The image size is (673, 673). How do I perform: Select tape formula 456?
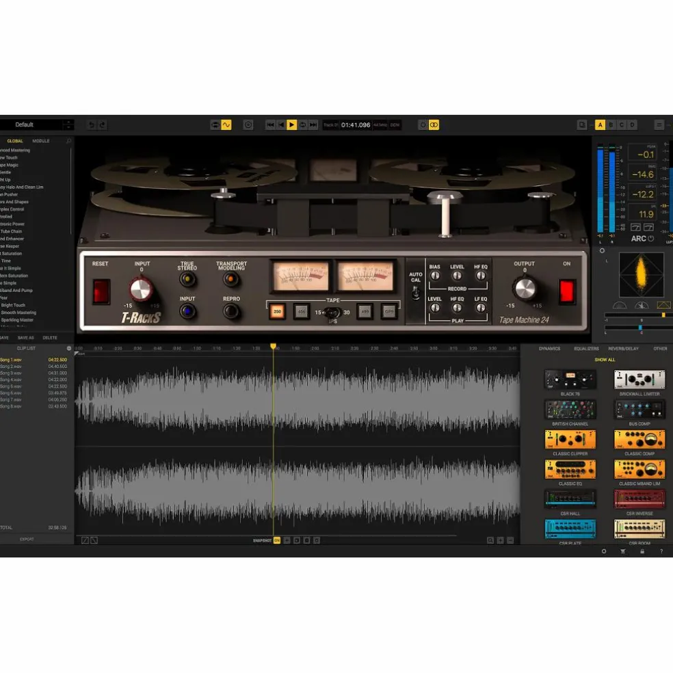(x=302, y=312)
